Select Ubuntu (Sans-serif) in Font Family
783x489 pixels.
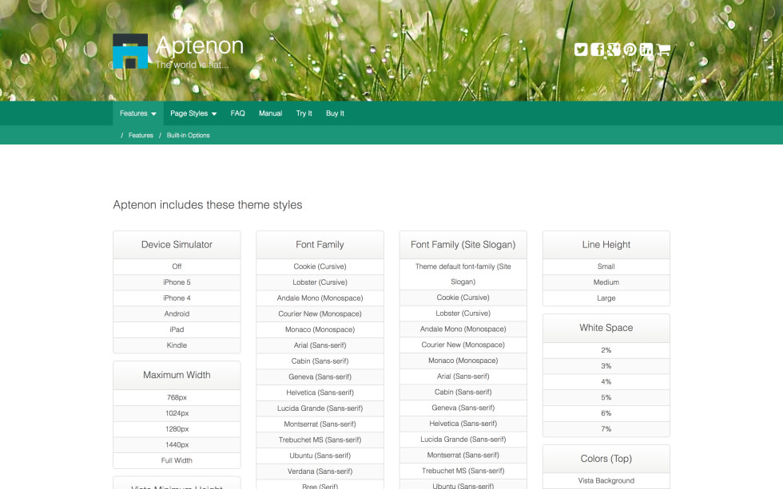(x=320, y=455)
